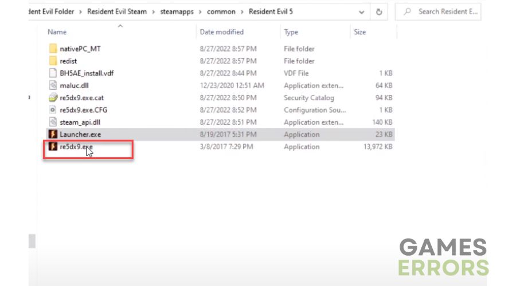Click the search magnifier icon
The height and width of the screenshot is (286, 516).
tap(407, 12)
